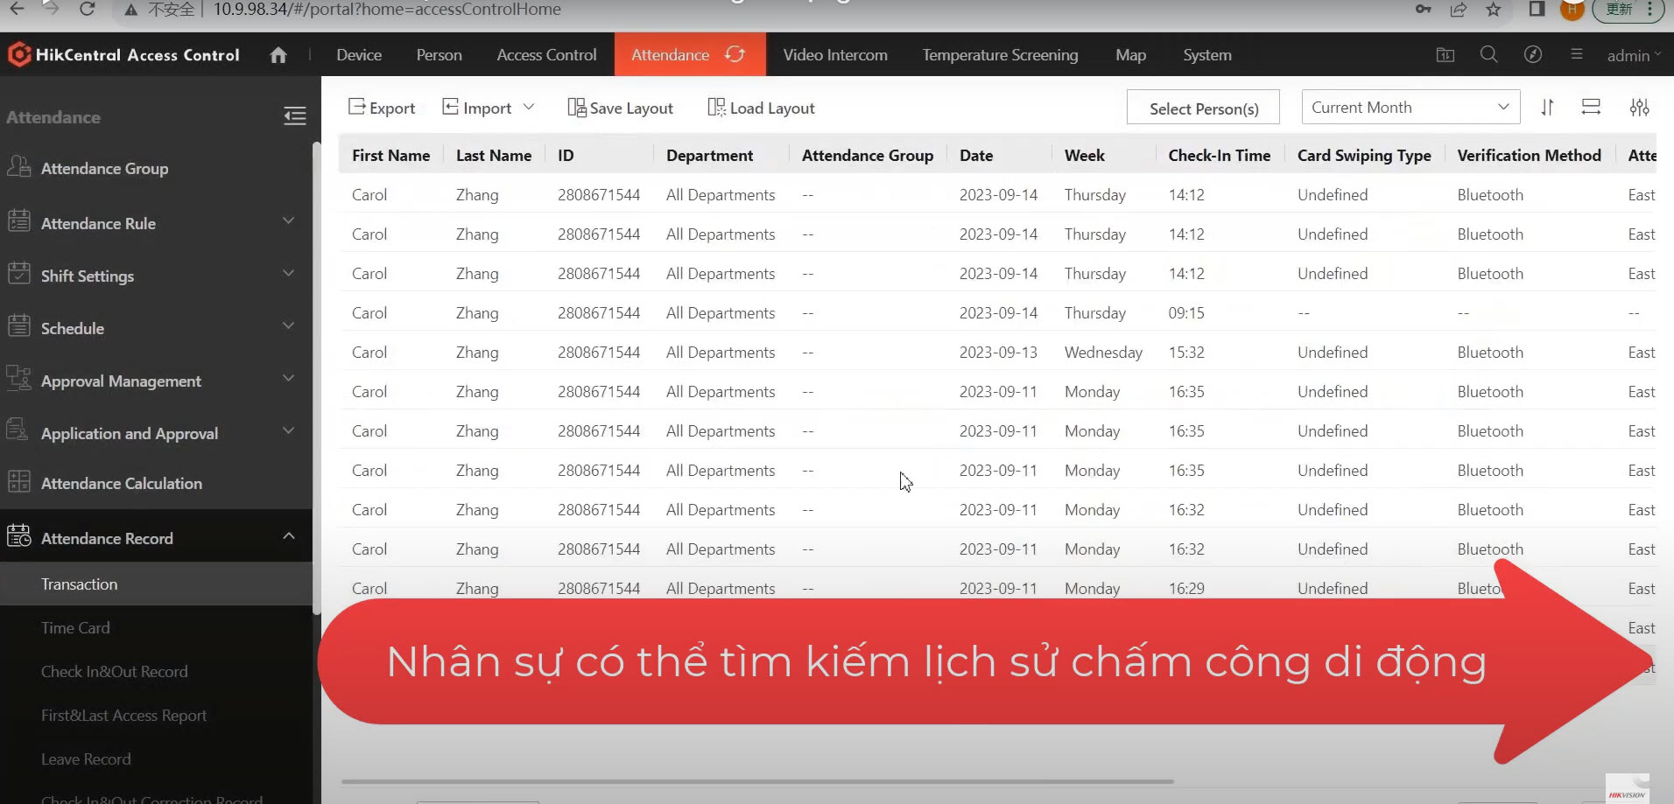The height and width of the screenshot is (804, 1674).
Task: Expand the Import dropdown arrow
Action: pyautogui.click(x=529, y=108)
